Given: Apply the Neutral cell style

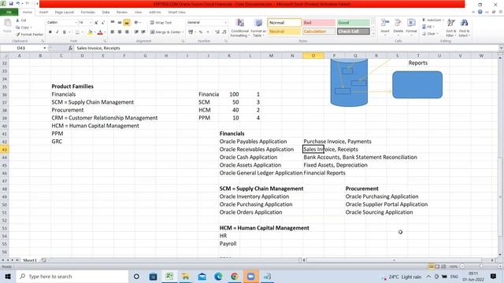Looking at the screenshot, I should (x=284, y=31).
